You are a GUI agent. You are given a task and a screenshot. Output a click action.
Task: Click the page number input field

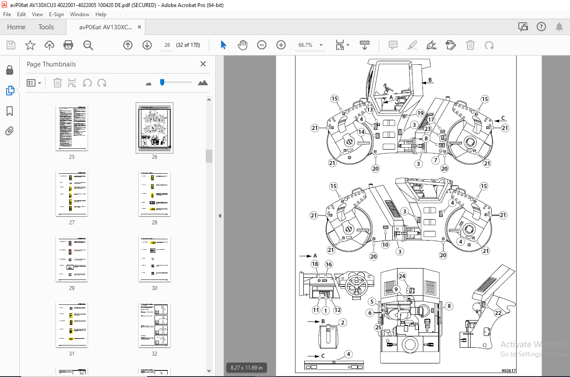point(167,45)
